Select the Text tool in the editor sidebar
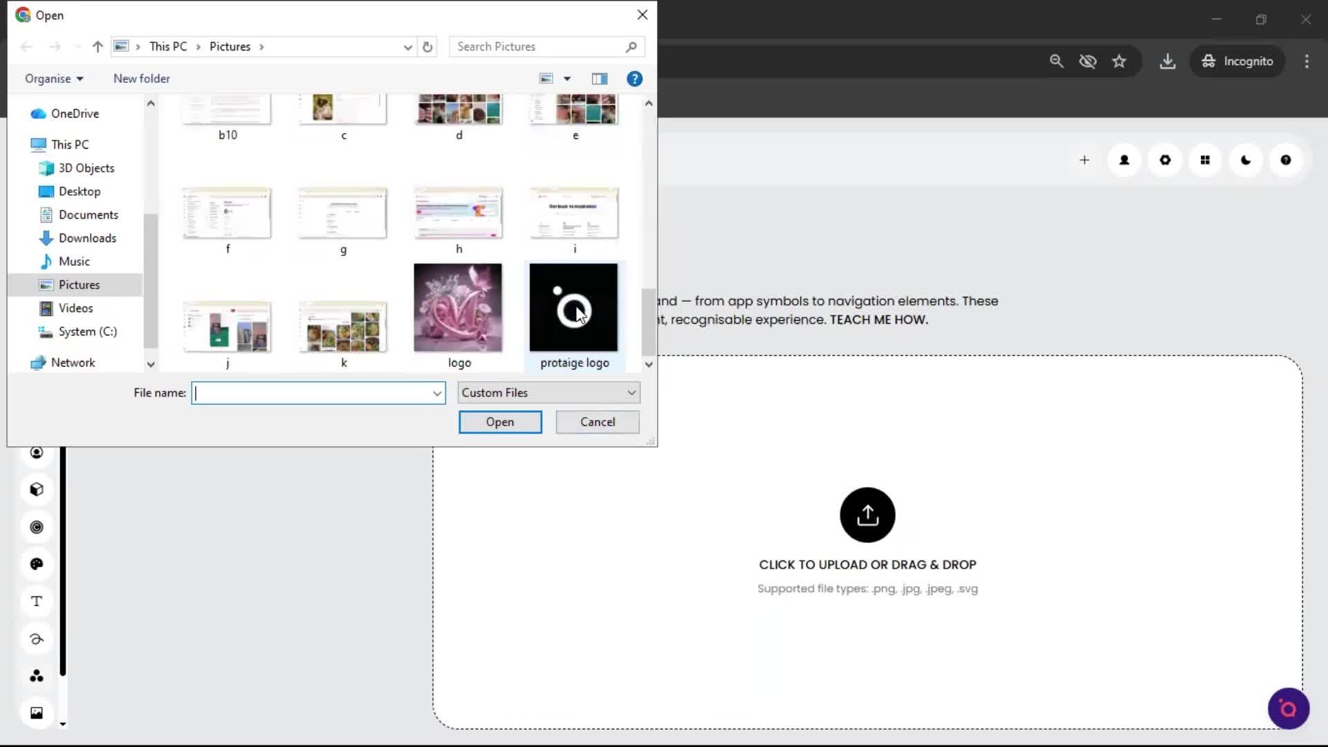Screen dimensions: 1328x747 pos(37,601)
